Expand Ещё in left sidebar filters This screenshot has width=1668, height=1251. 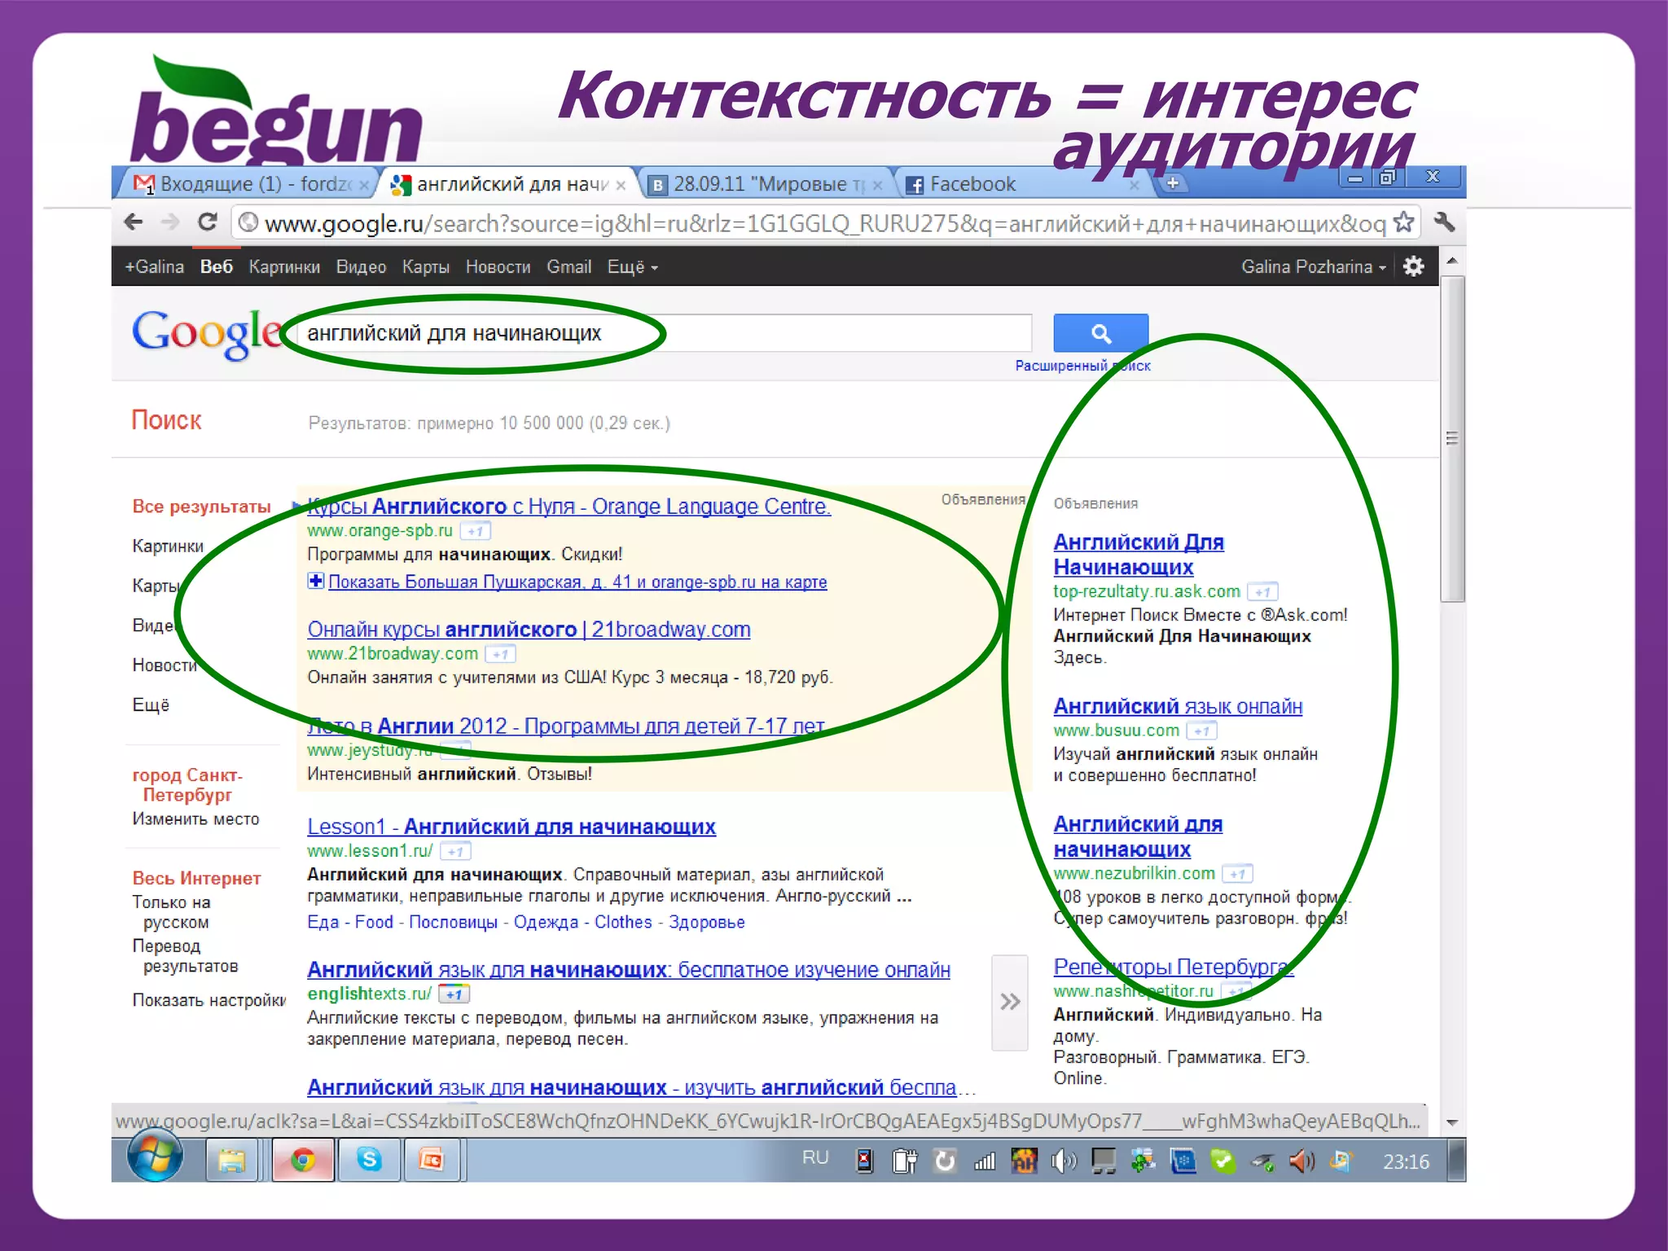151,705
